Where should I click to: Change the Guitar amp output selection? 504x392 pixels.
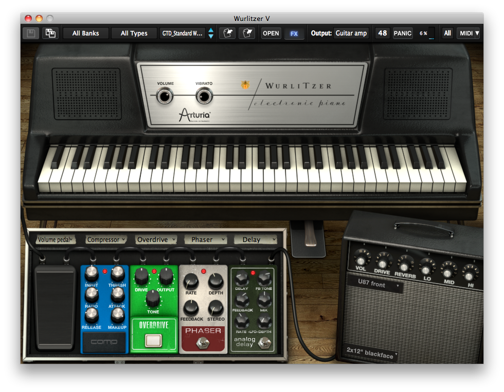(x=351, y=33)
